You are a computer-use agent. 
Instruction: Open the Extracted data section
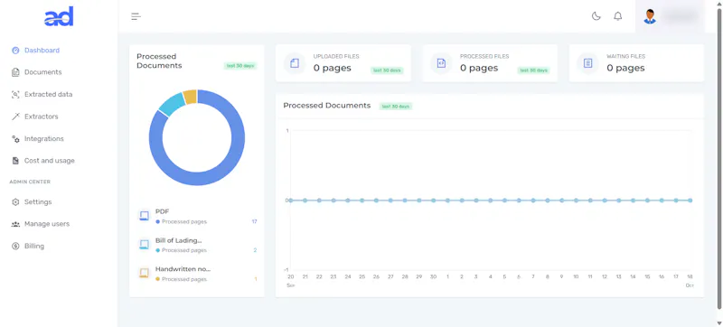(x=49, y=95)
